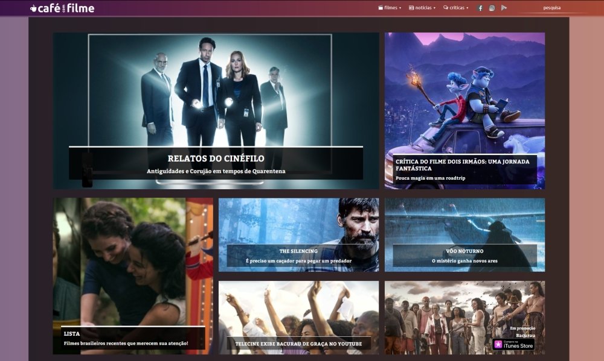Expand the notícias dropdown arrow
This screenshot has height=361, width=604.
tap(434, 8)
